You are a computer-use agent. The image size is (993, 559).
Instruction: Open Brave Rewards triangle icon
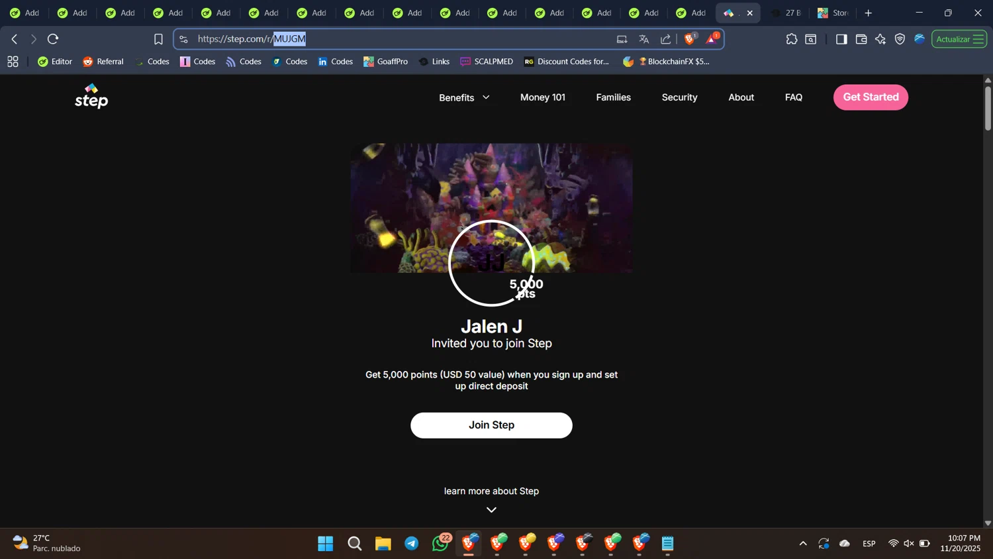(712, 39)
